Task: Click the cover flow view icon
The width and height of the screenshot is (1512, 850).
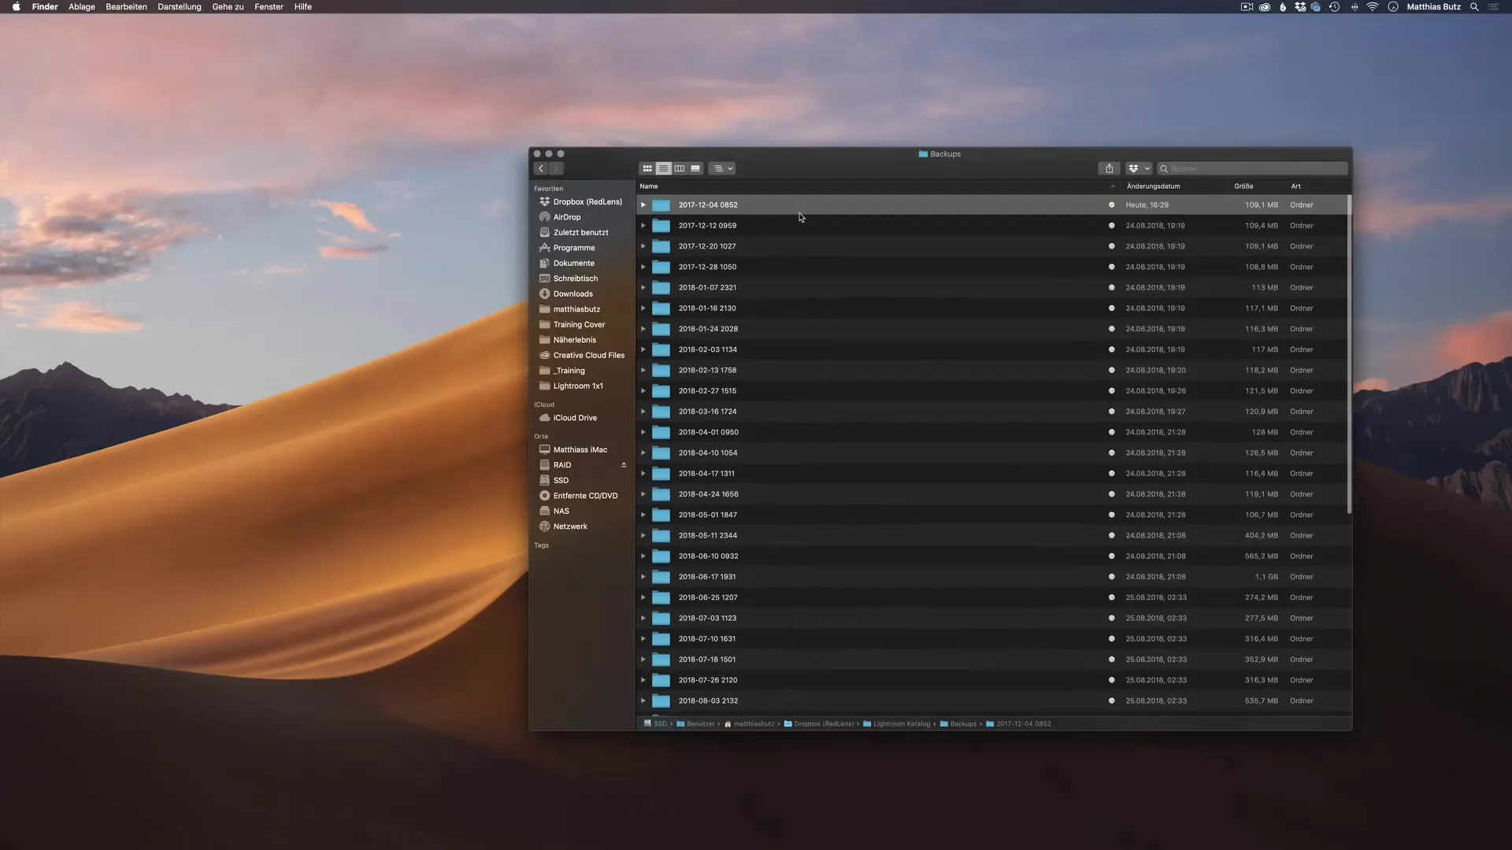Action: click(695, 168)
